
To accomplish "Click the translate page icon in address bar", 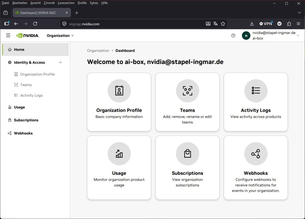I will [215, 24].
